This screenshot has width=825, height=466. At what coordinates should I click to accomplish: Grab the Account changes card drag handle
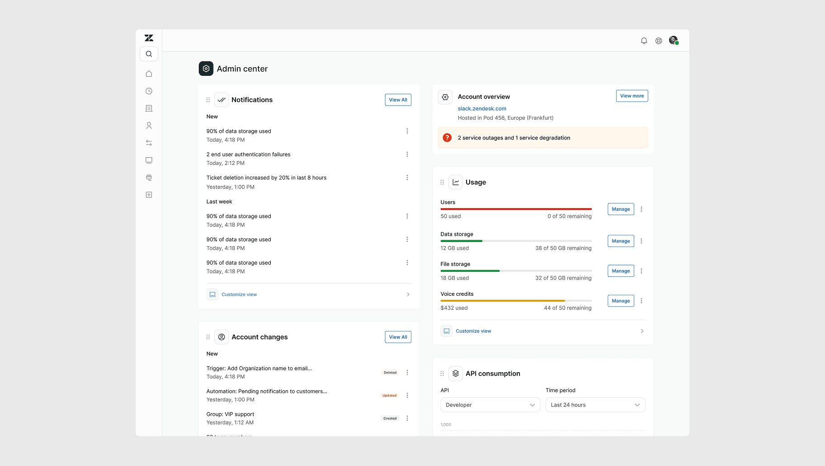click(208, 337)
